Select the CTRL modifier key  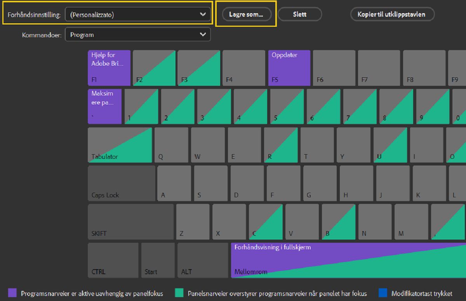pos(113,260)
